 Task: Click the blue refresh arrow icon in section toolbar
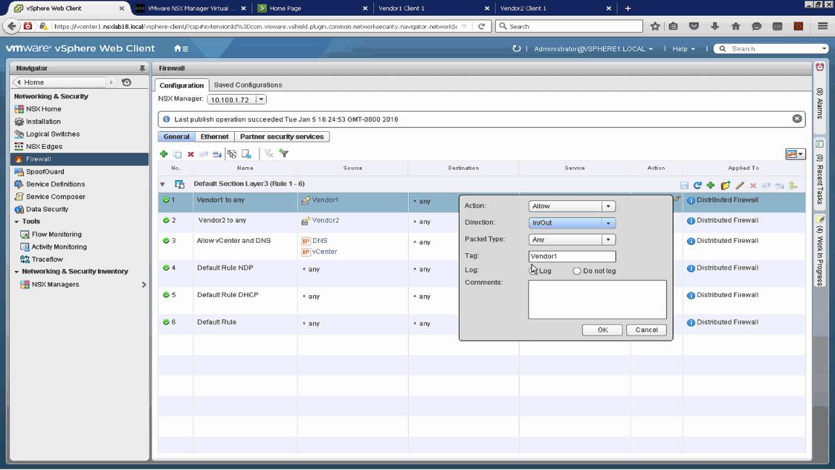(x=697, y=185)
